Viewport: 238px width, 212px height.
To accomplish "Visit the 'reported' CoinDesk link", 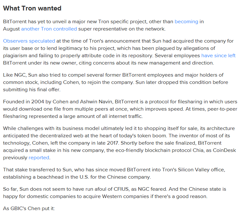I will 39,158.
